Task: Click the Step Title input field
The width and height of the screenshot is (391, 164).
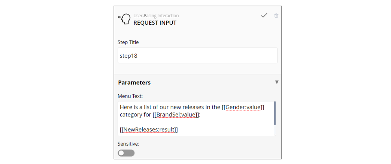Action: 197,55
